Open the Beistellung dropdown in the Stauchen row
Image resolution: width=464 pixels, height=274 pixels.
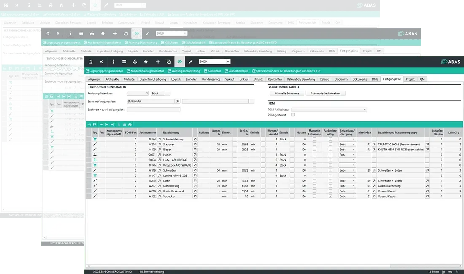tap(353, 144)
